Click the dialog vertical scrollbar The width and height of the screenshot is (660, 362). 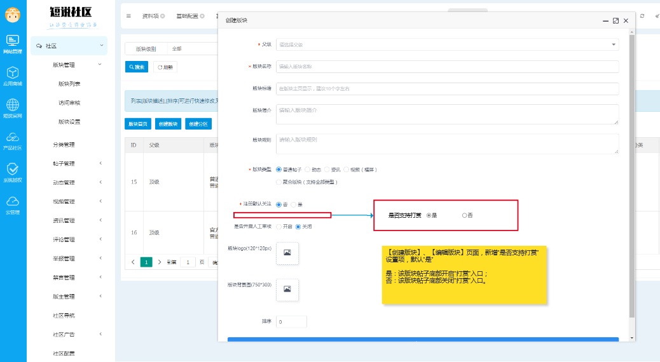[x=632, y=176]
